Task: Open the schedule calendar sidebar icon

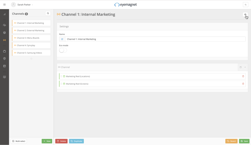Action: coord(4,51)
